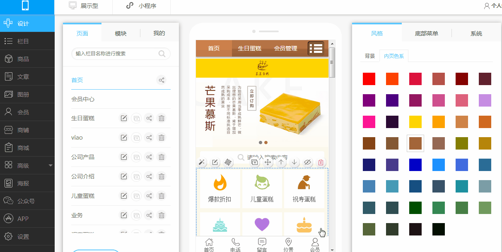Open the 文章 articles section
The width and height of the screenshot is (502, 252).
(27, 77)
